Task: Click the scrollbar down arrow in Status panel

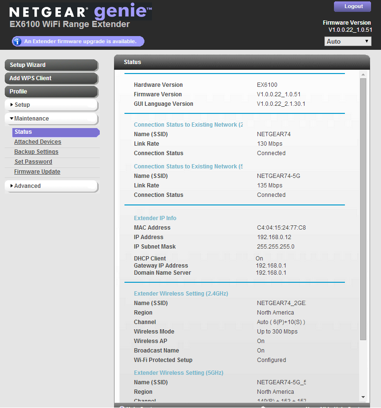Action: click(363, 397)
